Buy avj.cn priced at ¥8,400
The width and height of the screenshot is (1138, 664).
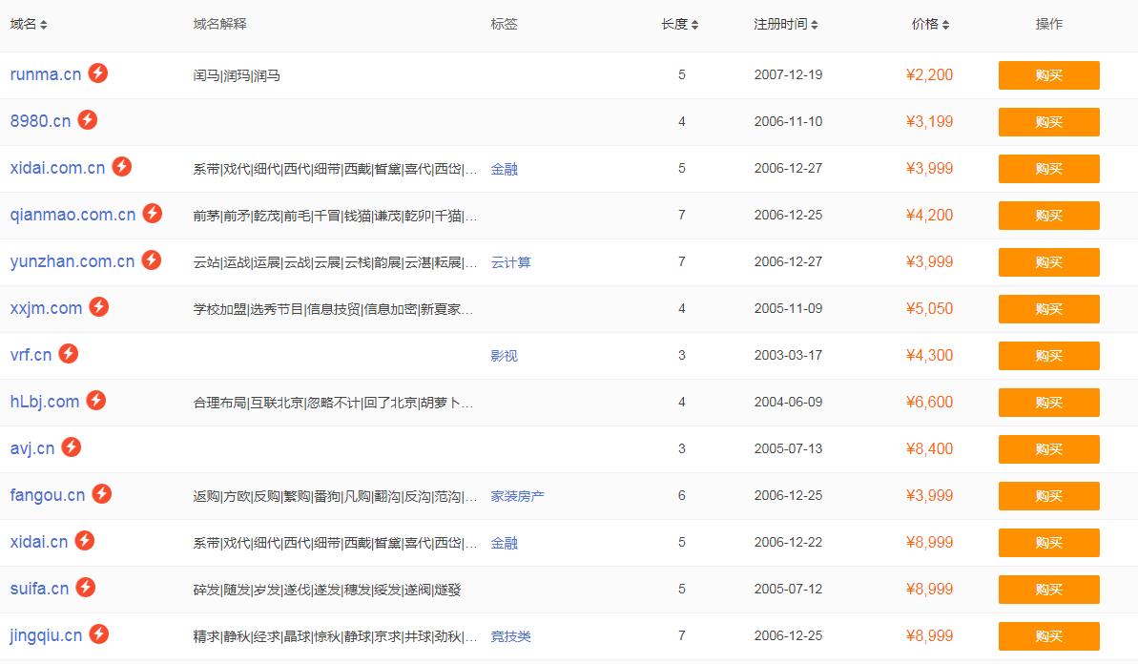tap(1048, 449)
